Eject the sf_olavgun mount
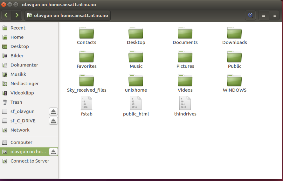 (53, 111)
